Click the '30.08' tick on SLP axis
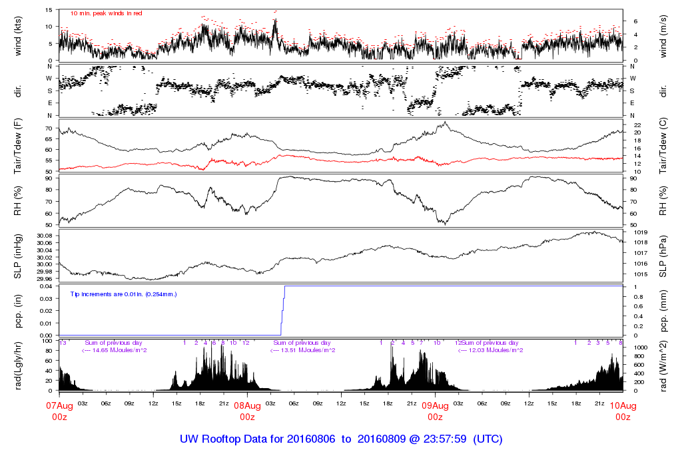The height and width of the screenshot is (466, 682). (45, 235)
